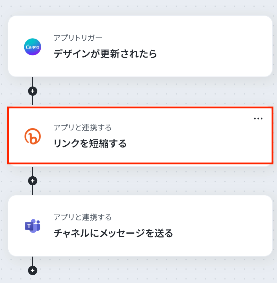Screen dimensions: 277x283
Task: Click the Microsoft Teams icon
Action: (x=33, y=226)
